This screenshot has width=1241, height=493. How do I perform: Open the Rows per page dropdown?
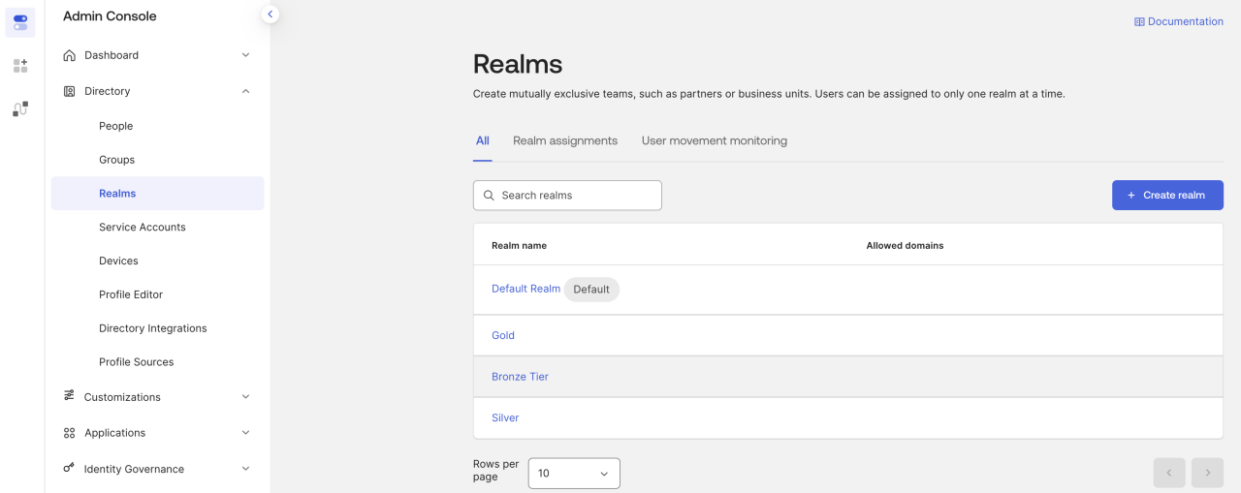pyautogui.click(x=573, y=474)
